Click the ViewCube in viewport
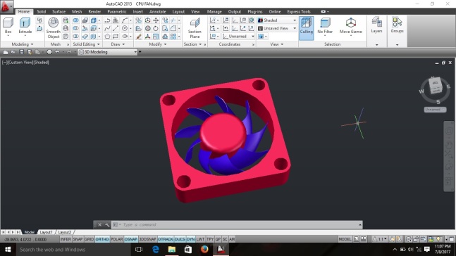The width and height of the screenshot is (456, 256). (x=436, y=87)
